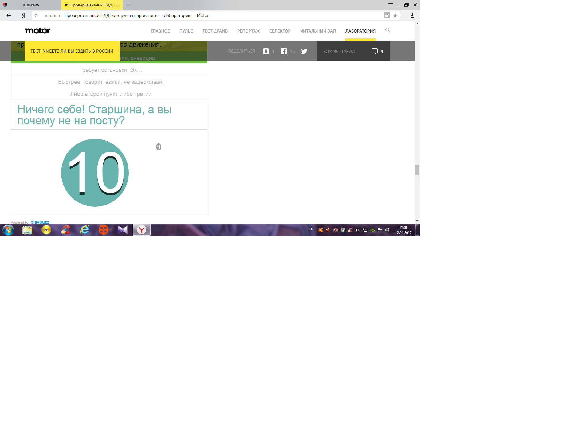Go back with the browser back arrow

click(9, 15)
